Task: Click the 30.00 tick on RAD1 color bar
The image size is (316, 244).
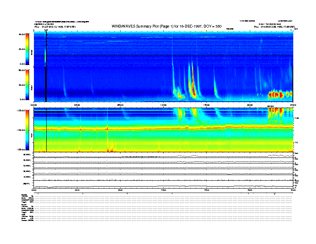Action: (22, 85)
